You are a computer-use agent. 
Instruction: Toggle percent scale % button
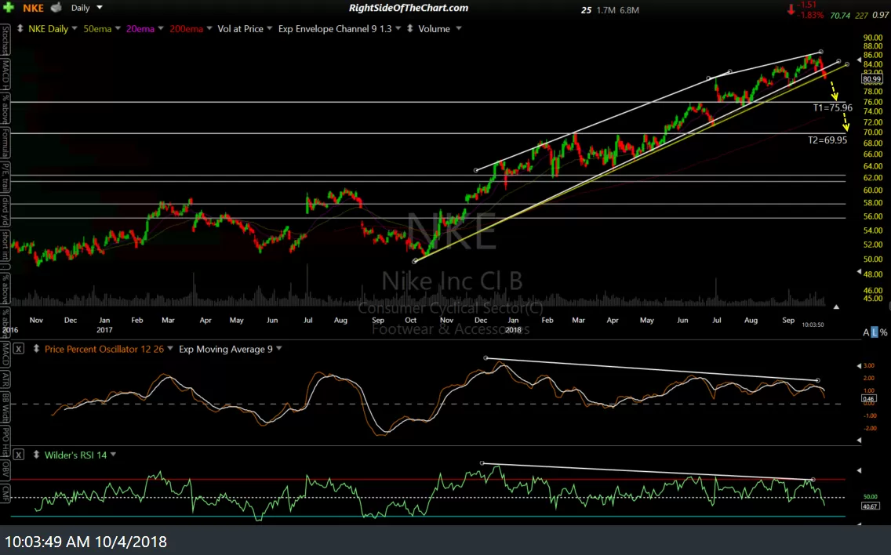883,332
